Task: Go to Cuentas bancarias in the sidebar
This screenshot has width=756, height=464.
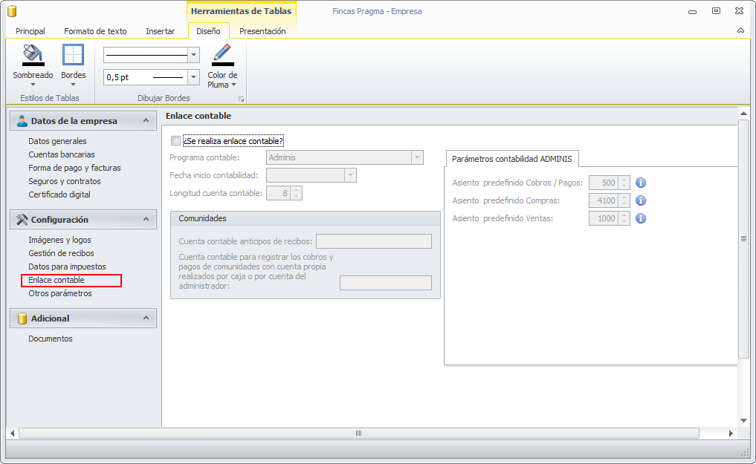Action: 62,154
